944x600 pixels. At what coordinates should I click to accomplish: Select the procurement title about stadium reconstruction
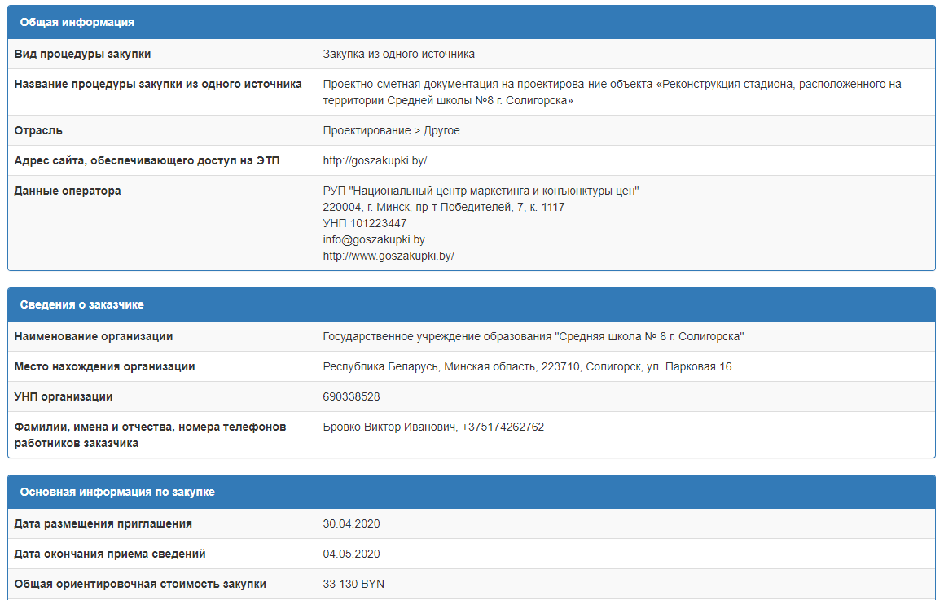612,92
